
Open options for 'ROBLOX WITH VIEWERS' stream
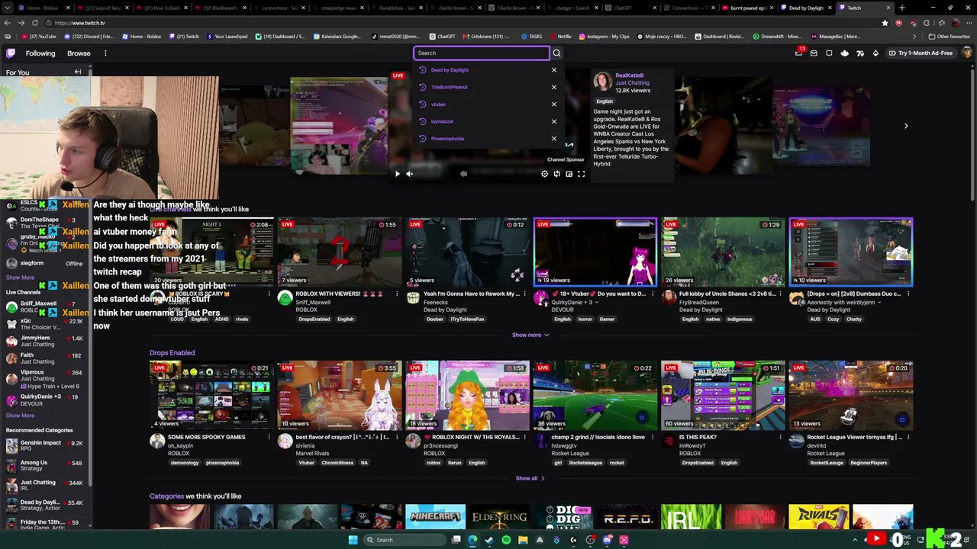[x=397, y=294]
